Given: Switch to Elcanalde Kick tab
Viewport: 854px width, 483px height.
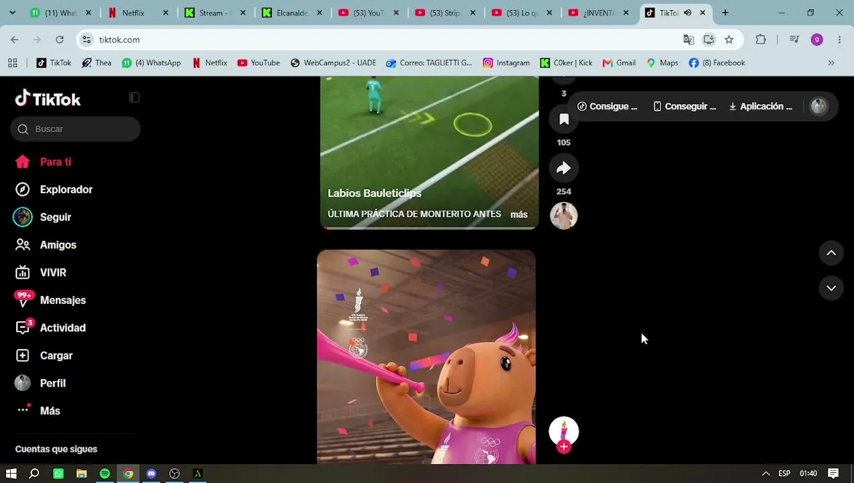Looking at the screenshot, I should (292, 13).
